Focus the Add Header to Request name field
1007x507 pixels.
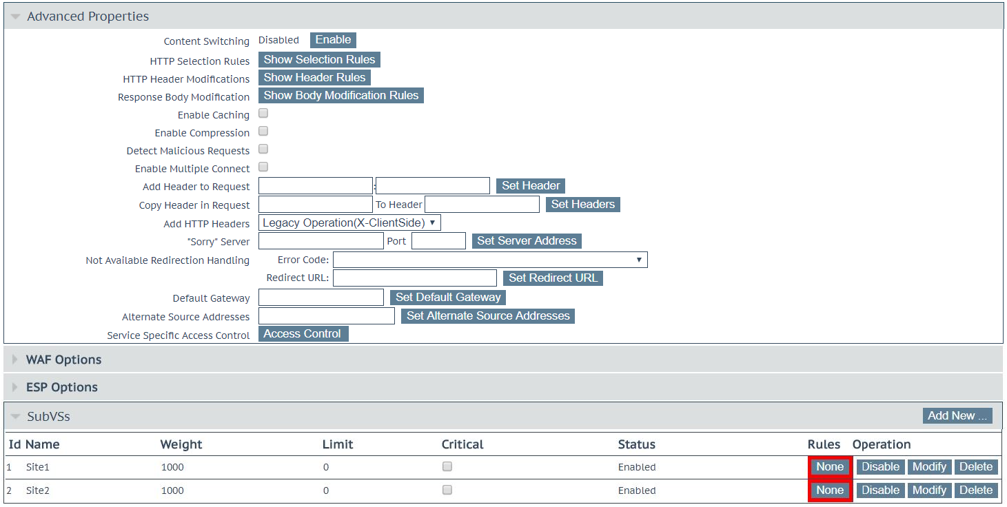pos(316,185)
